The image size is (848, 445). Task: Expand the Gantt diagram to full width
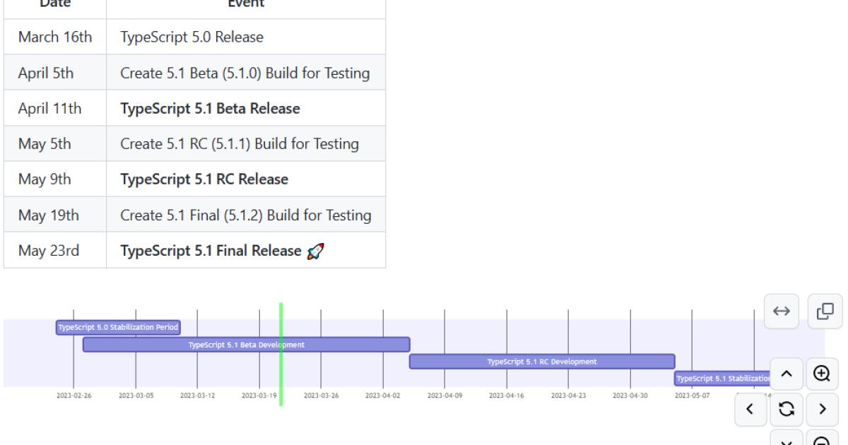pyautogui.click(x=781, y=311)
